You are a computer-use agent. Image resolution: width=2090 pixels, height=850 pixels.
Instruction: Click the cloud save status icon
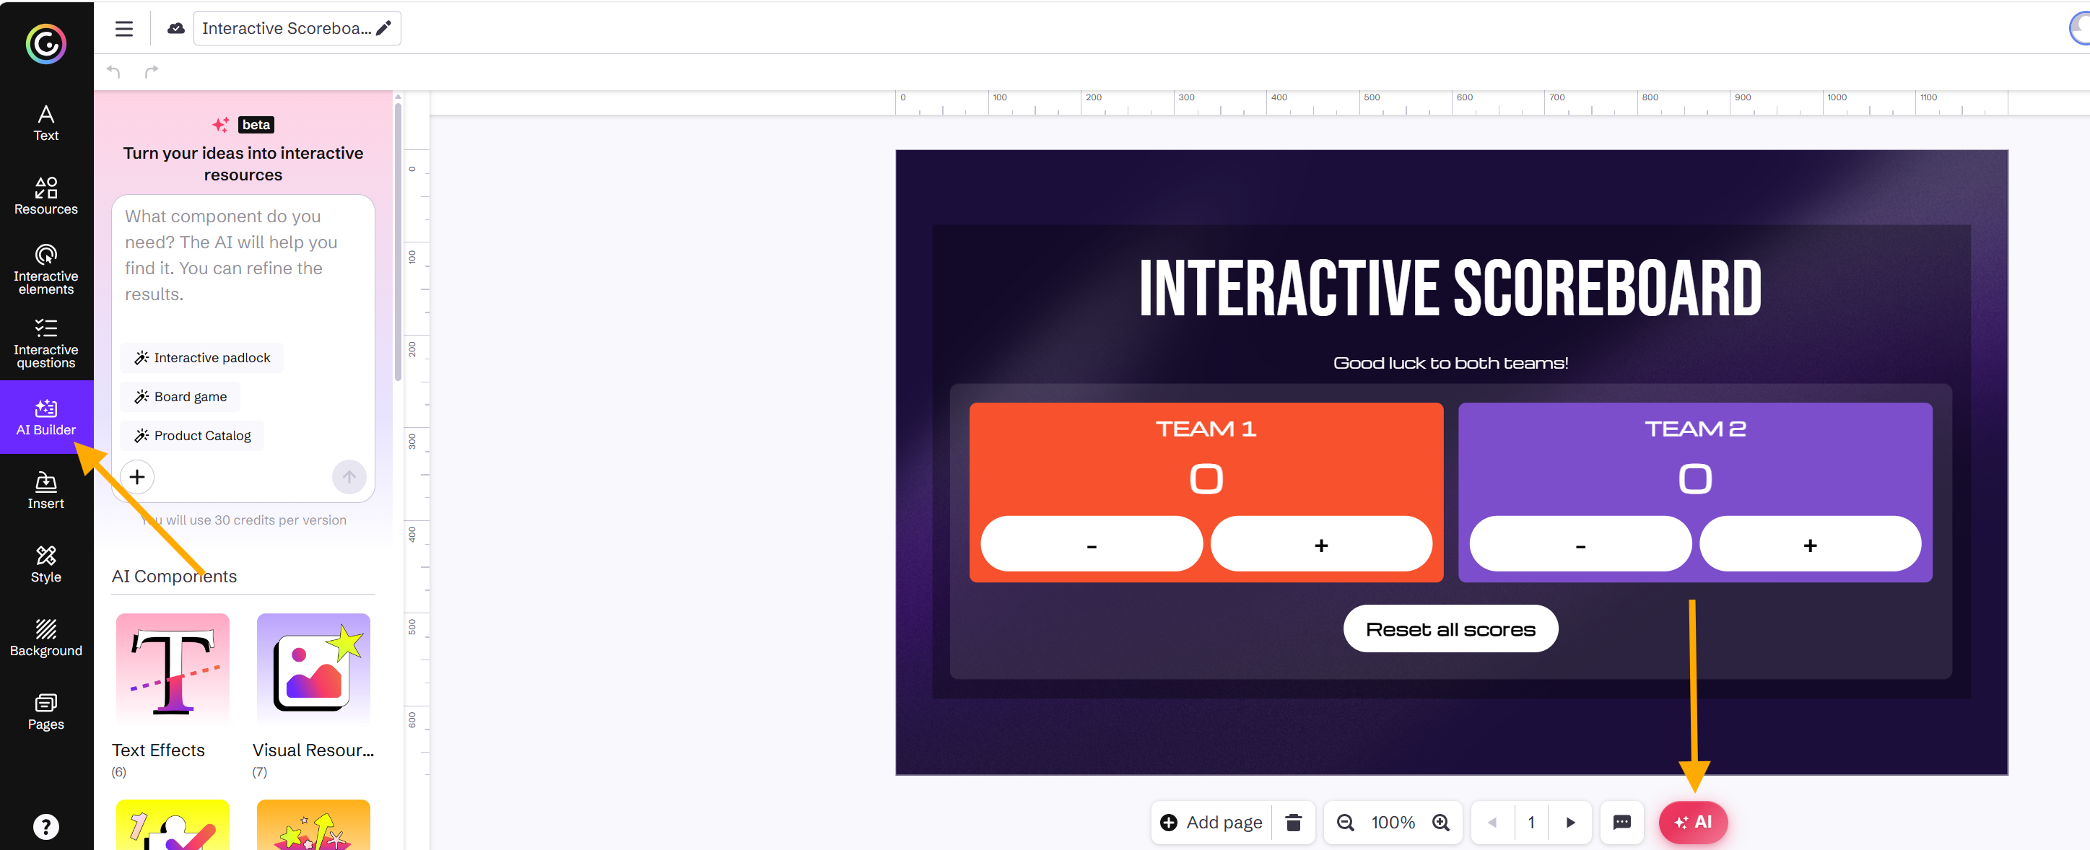(x=175, y=28)
